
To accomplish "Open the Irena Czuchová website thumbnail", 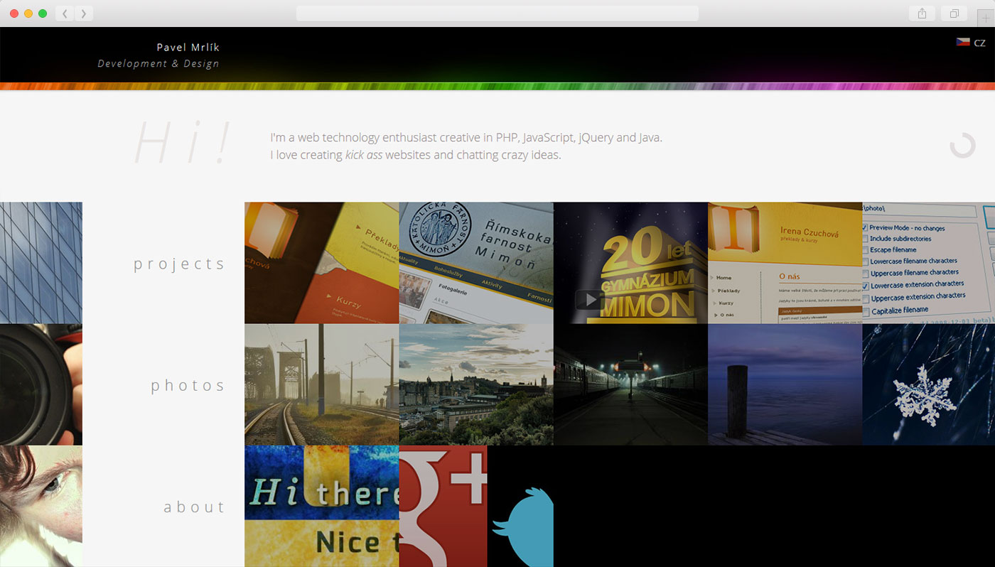I will pos(785,263).
